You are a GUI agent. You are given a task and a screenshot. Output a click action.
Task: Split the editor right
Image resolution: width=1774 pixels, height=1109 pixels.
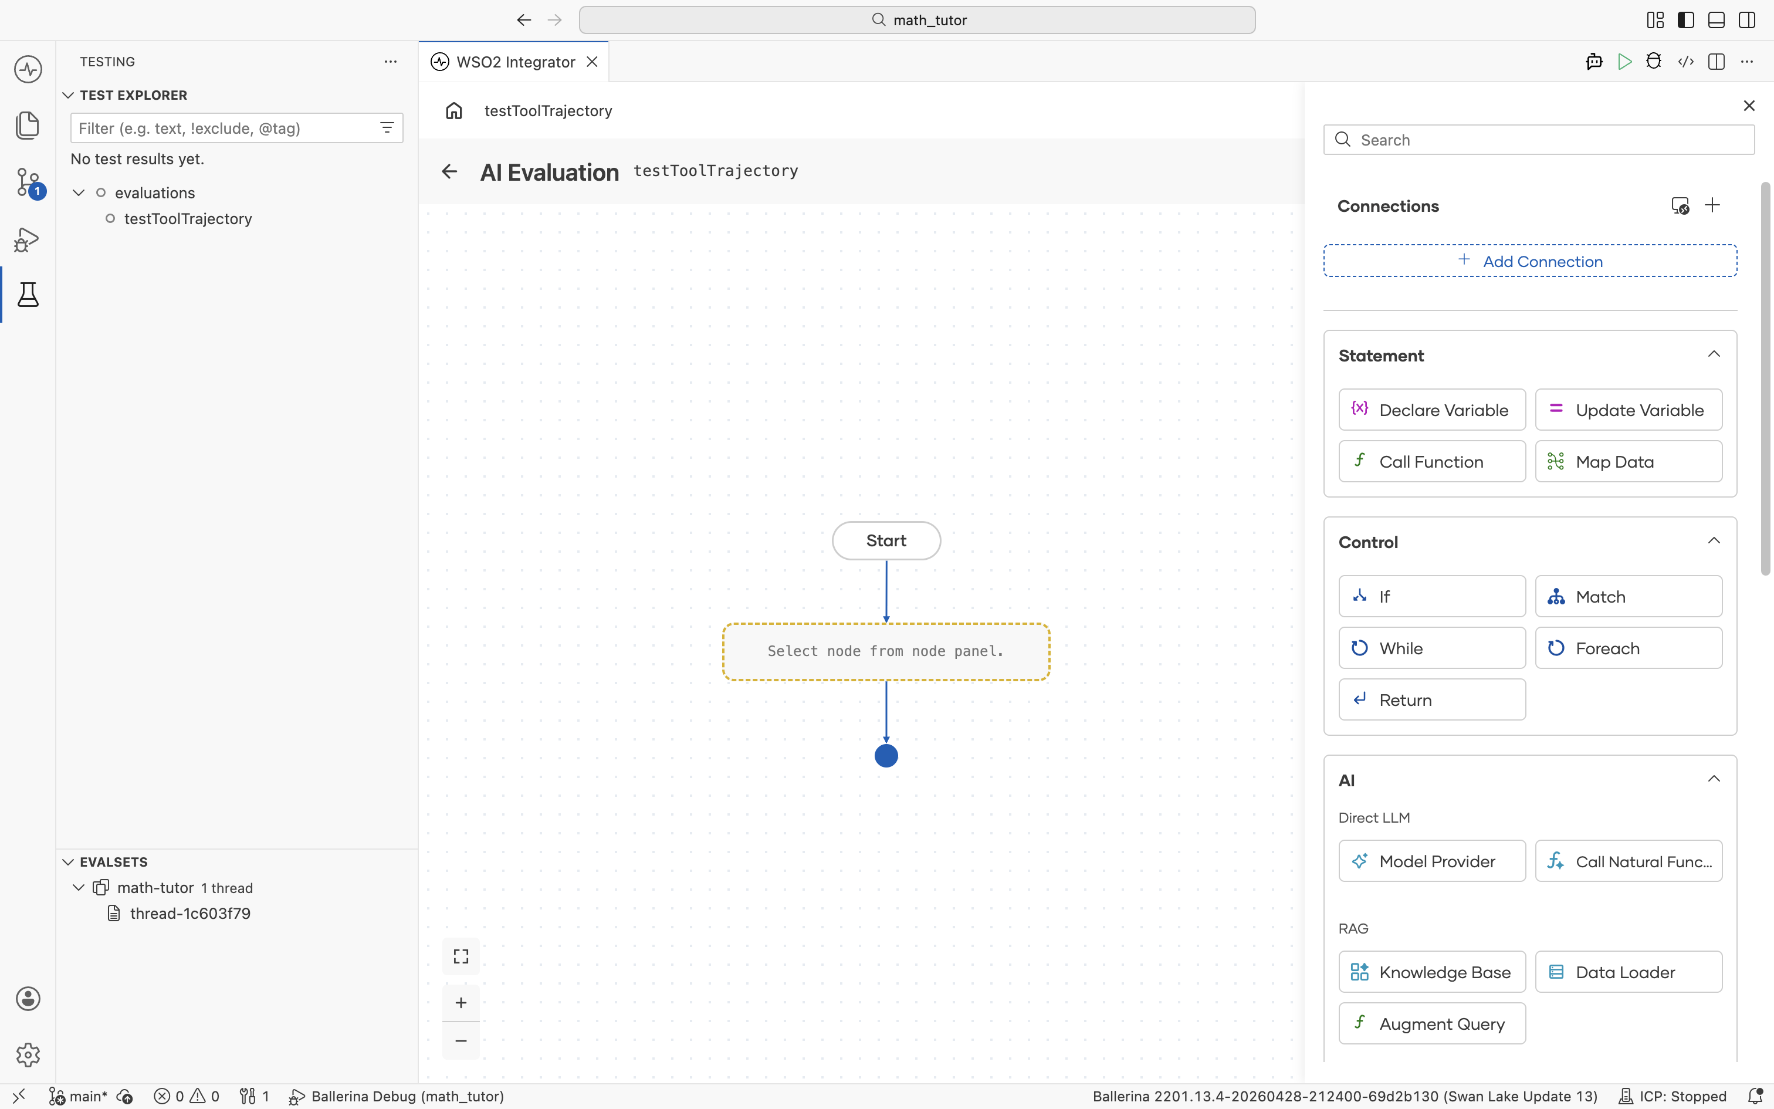[1716, 62]
